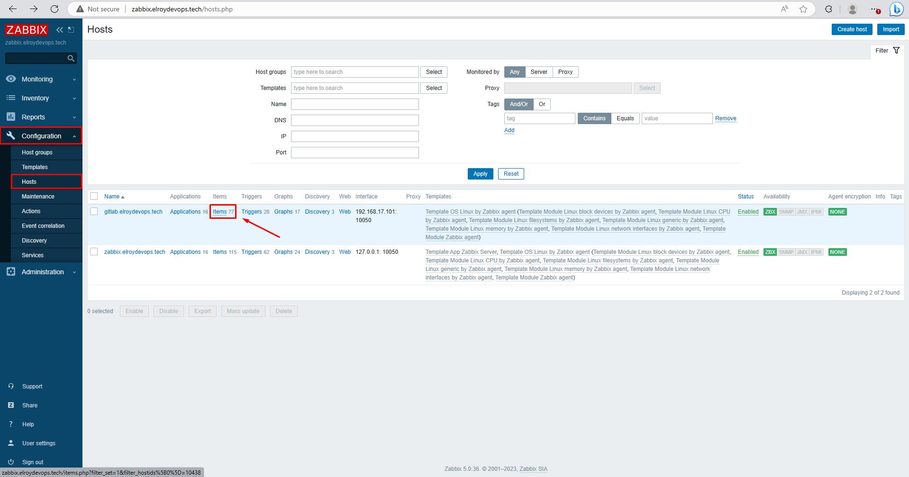Click the Apply filter button

tap(480, 174)
